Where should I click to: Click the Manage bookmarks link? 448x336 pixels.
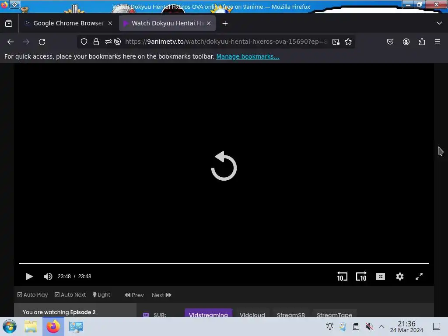tap(248, 56)
